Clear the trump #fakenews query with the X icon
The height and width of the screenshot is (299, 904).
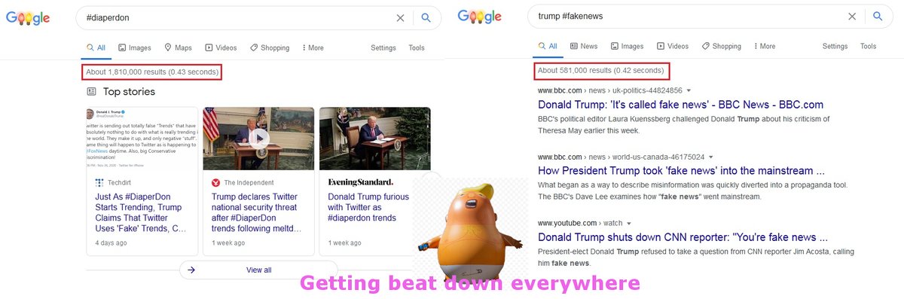coord(852,16)
